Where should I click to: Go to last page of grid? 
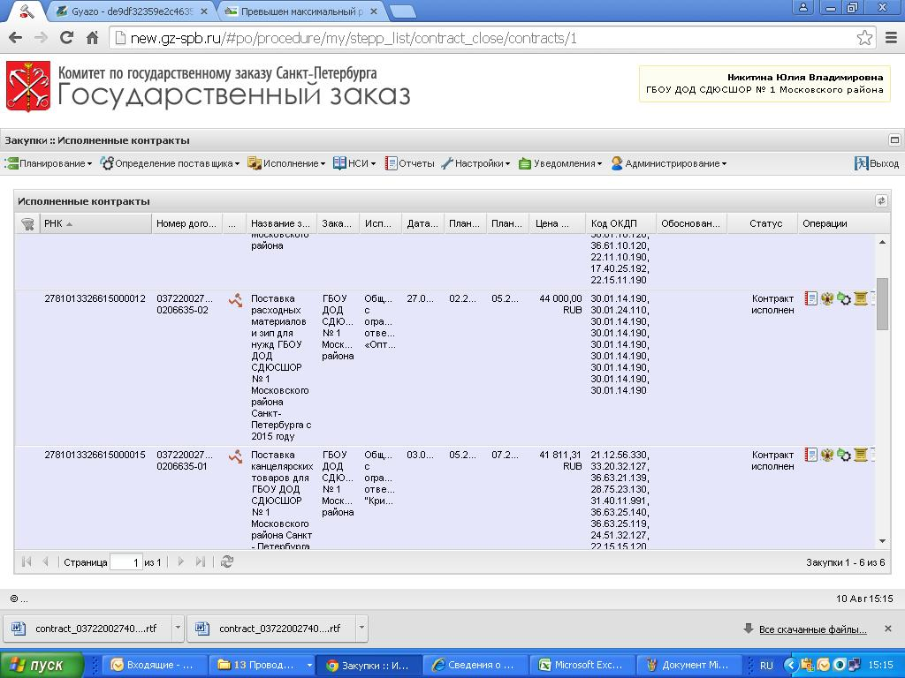[201, 561]
